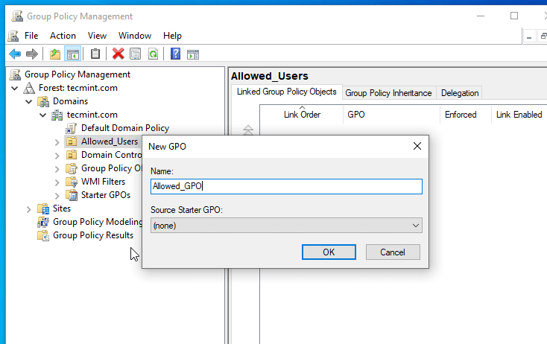Expand the Sites tree node
Image resolution: width=547 pixels, height=344 pixels.
coord(29,209)
